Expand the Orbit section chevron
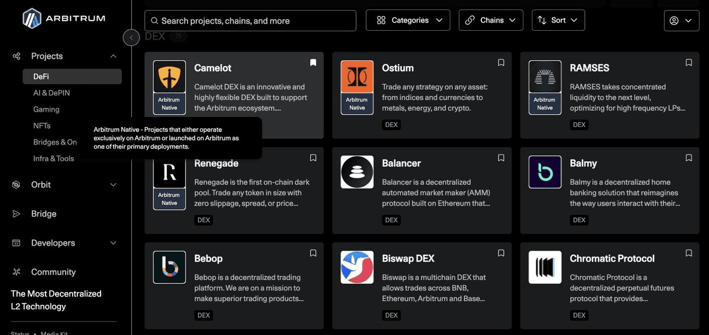 point(114,184)
